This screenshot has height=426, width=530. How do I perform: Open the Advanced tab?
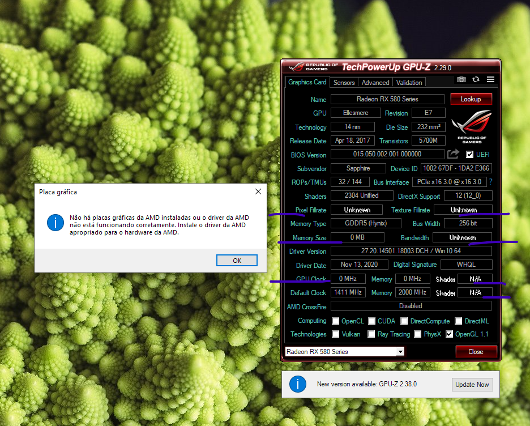click(x=375, y=83)
